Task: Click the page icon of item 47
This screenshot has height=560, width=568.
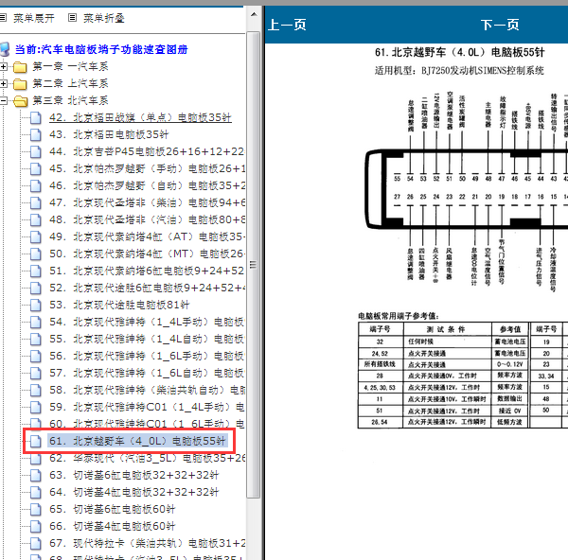Action: [x=36, y=202]
